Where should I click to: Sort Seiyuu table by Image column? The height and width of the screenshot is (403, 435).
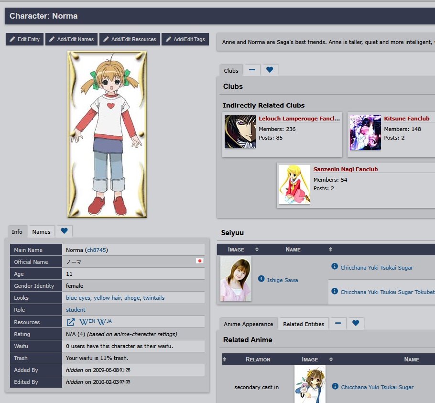(239, 250)
